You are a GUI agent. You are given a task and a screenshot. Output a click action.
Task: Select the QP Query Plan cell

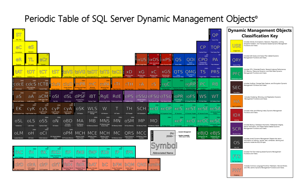point(215,35)
